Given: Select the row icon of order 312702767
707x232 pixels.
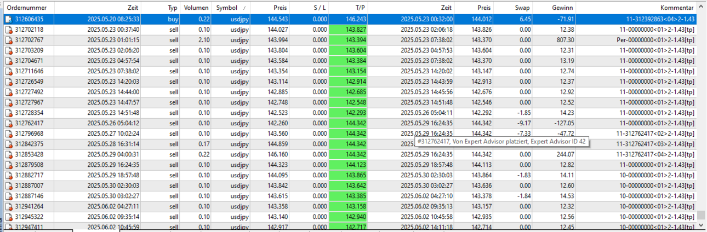Looking at the screenshot, I should coord(8,40).
